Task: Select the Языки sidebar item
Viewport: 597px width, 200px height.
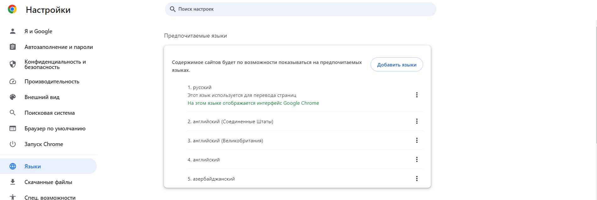Action: coord(48,166)
